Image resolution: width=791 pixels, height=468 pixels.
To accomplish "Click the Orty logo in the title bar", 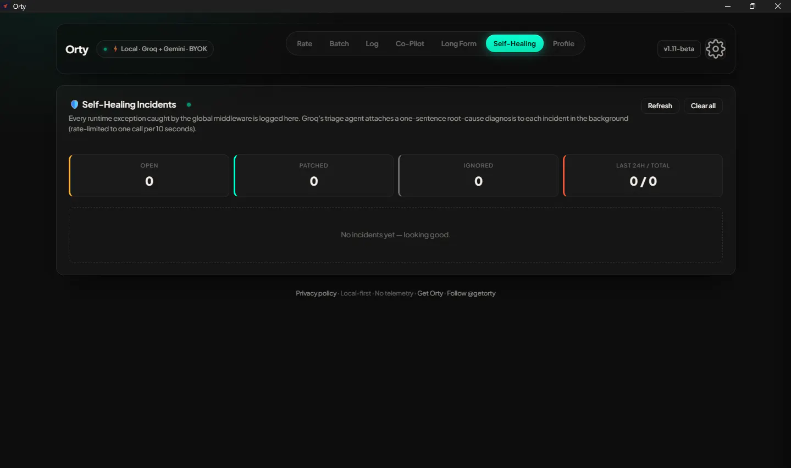I will click(5, 6).
